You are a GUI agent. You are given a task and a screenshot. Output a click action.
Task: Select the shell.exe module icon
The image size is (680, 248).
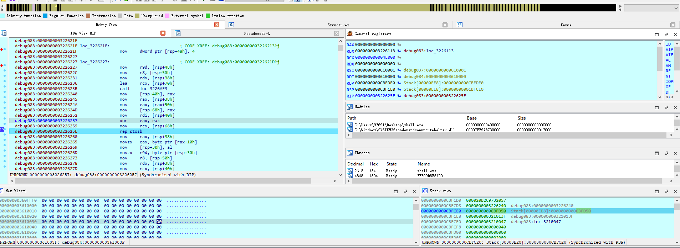coord(350,125)
